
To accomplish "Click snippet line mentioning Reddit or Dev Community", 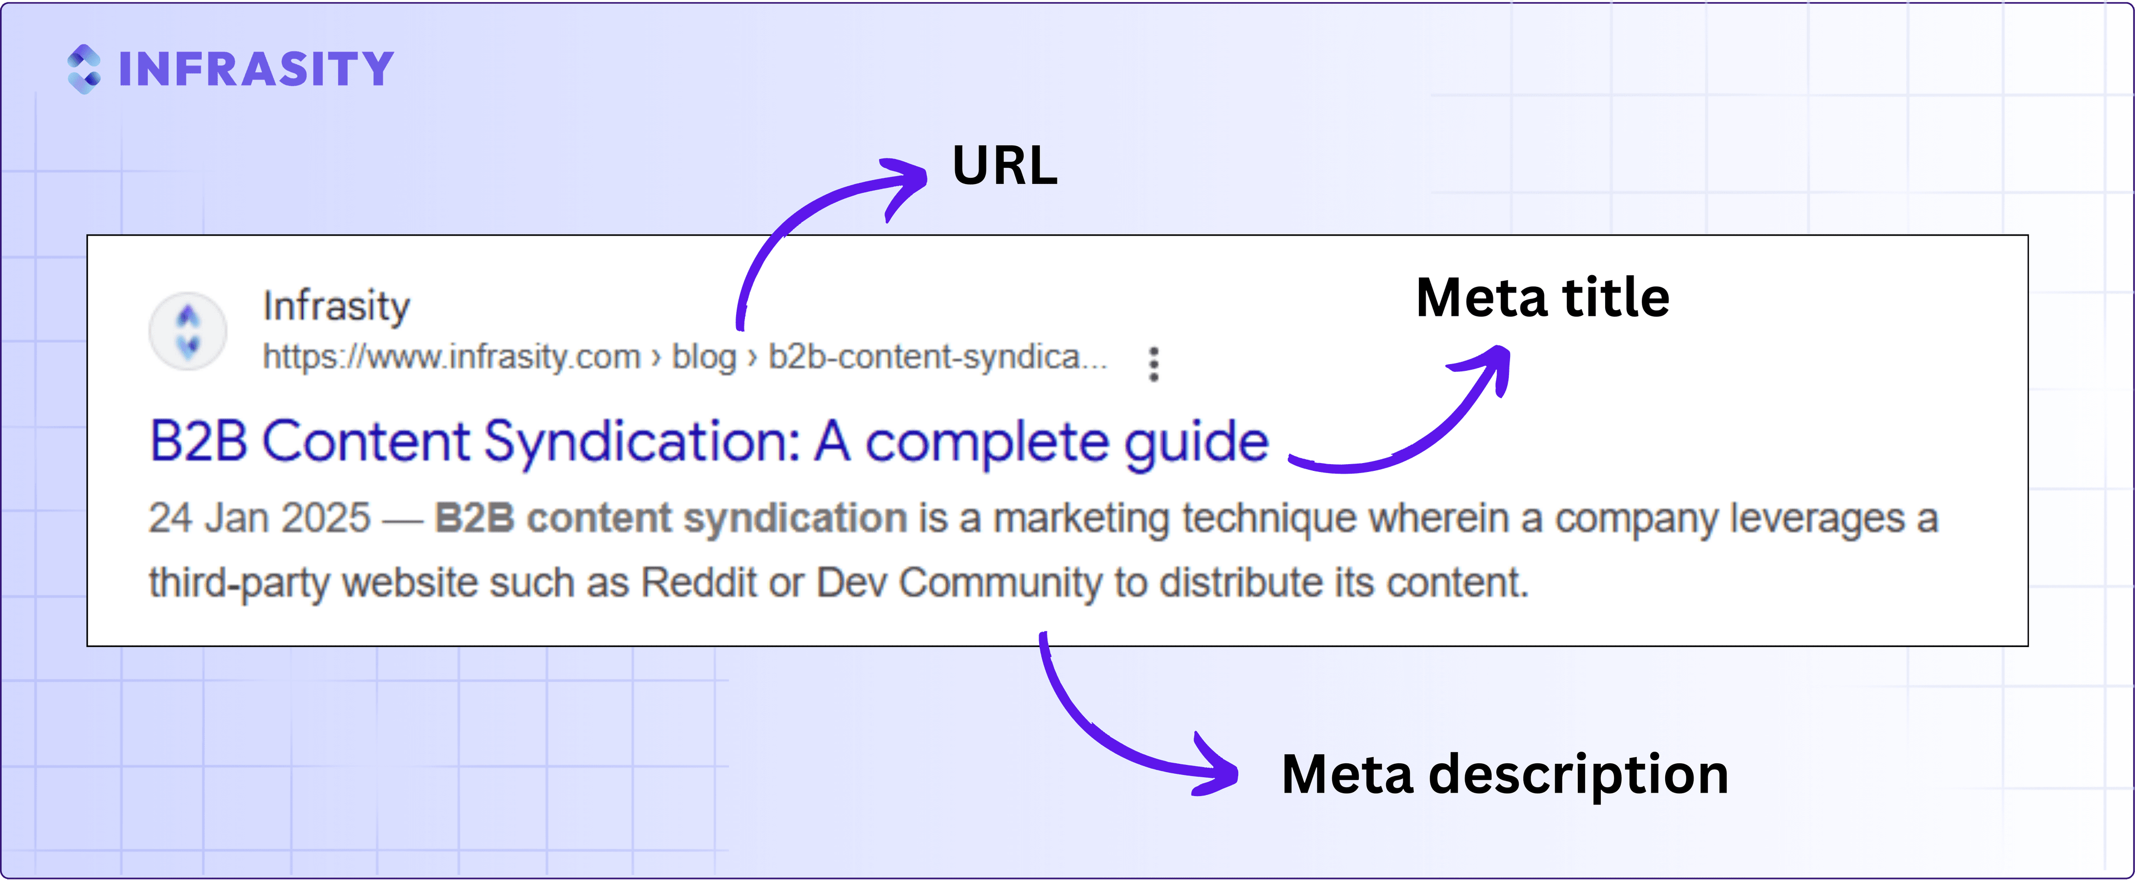I will [x=839, y=583].
